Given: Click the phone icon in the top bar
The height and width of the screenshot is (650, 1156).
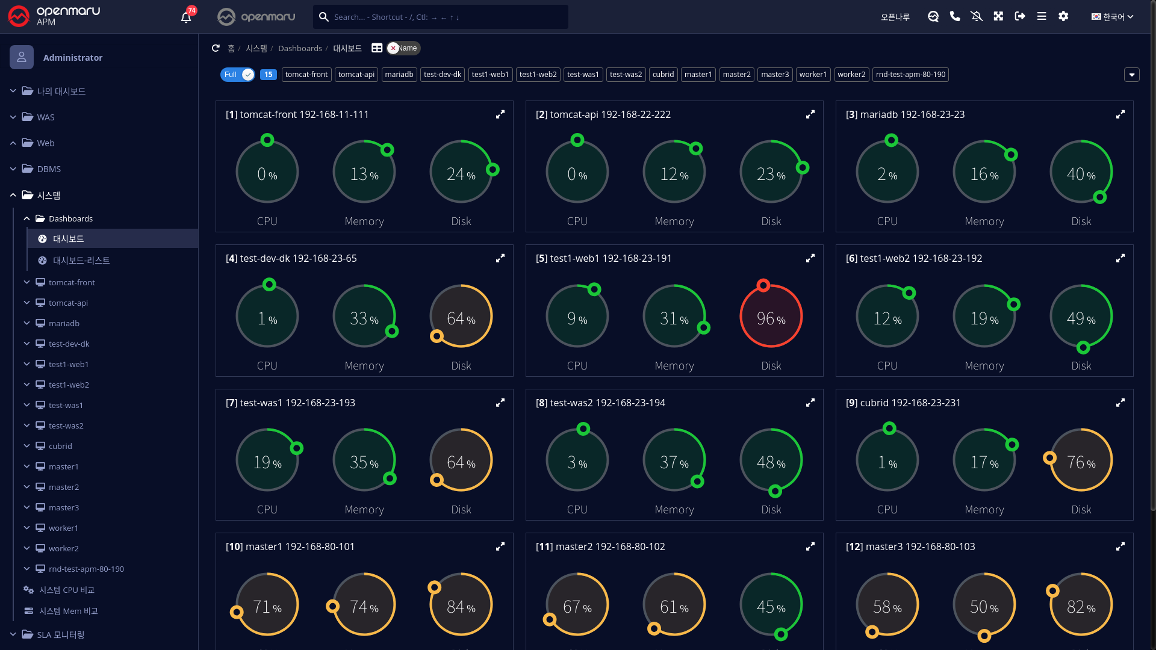Looking at the screenshot, I should [x=955, y=16].
